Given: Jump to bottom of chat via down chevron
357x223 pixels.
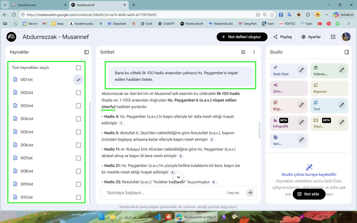Looking at the screenshot, I should [x=178, y=177].
